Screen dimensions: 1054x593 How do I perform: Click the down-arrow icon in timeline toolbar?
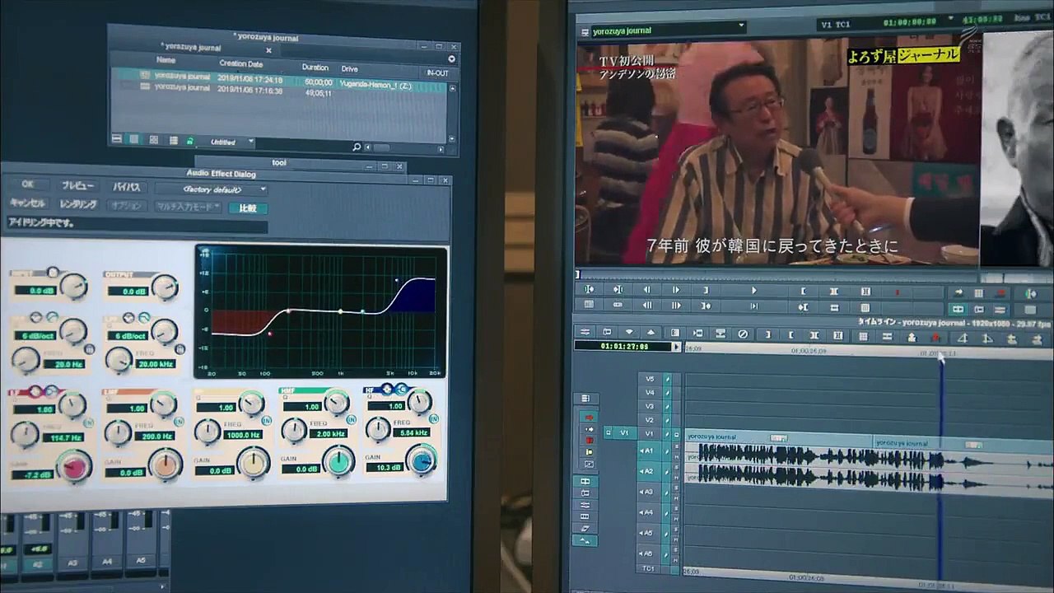[x=630, y=333]
